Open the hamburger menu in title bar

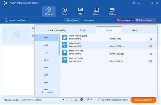click(x=139, y=3)
